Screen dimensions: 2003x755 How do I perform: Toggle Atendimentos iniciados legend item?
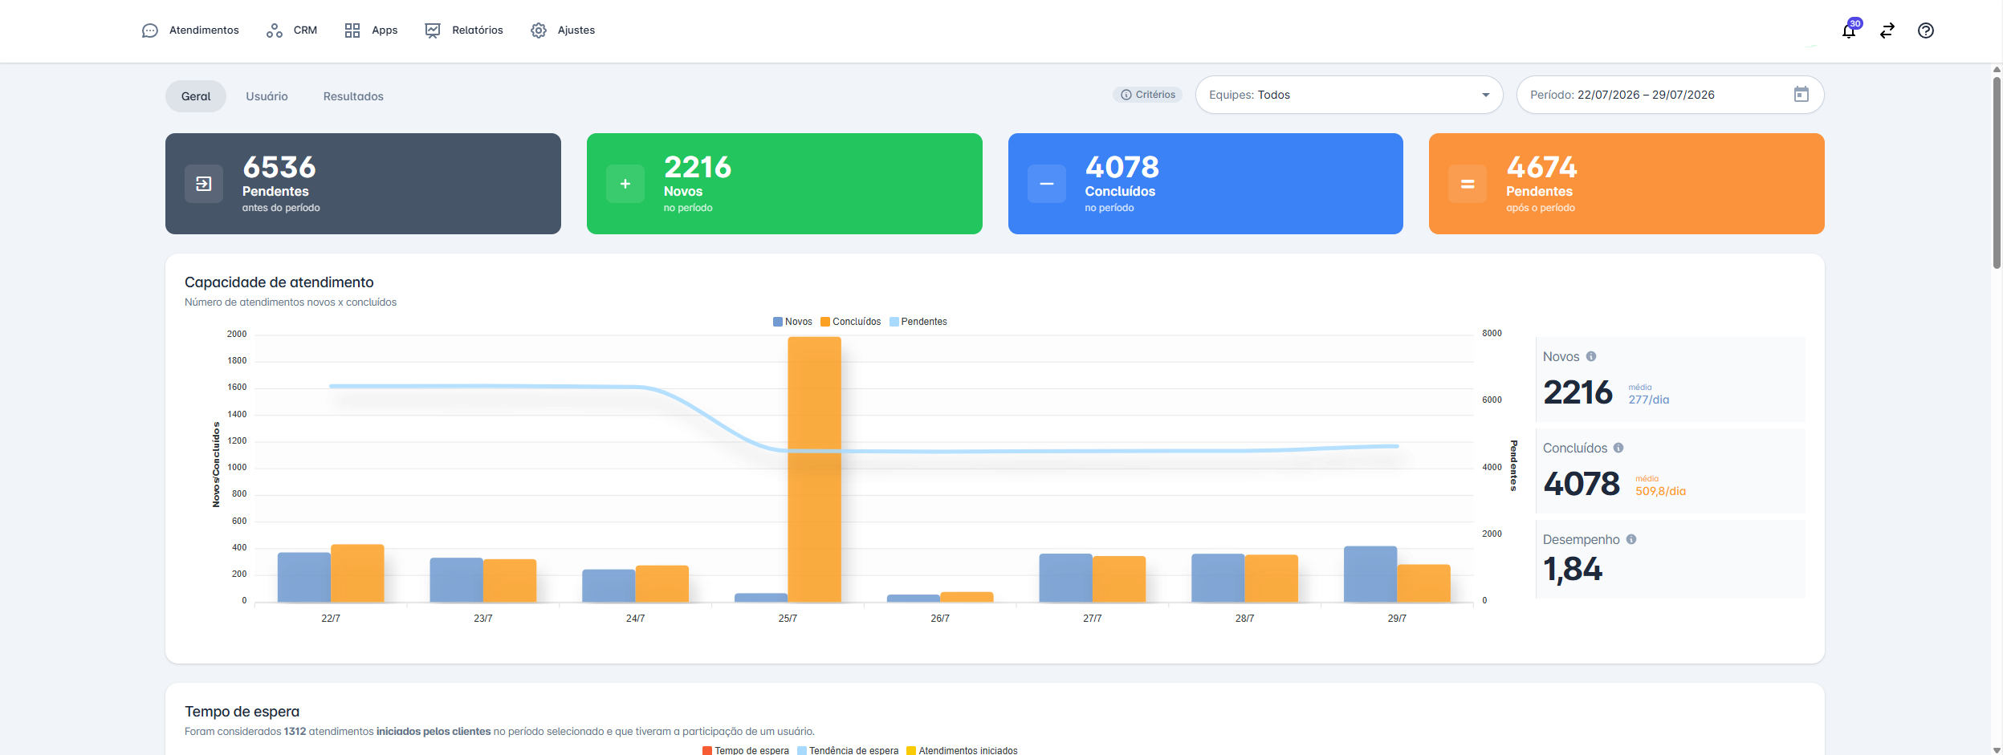coord(962,750)
